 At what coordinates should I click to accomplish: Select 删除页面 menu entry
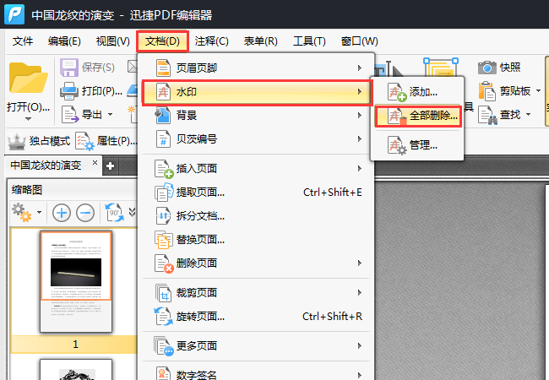257,263
